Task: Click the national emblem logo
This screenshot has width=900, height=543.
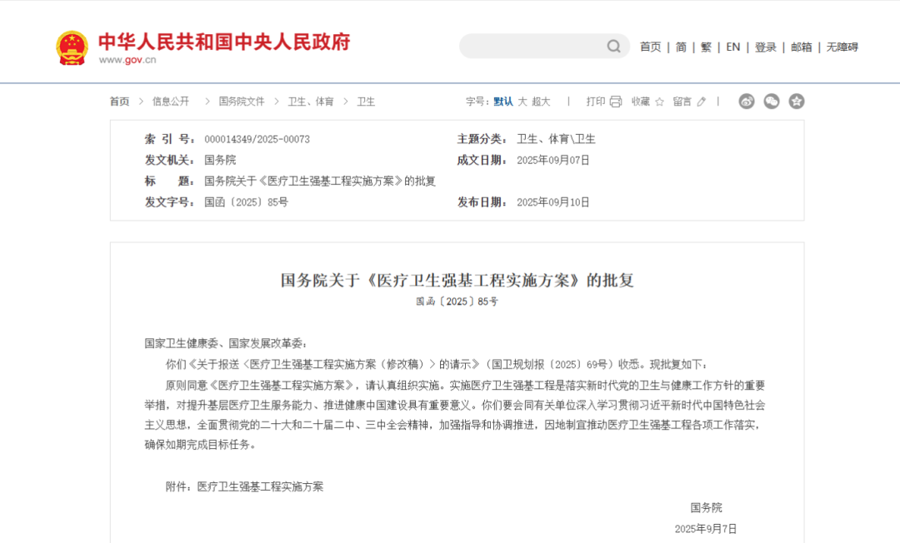Action: coord(72,47)
